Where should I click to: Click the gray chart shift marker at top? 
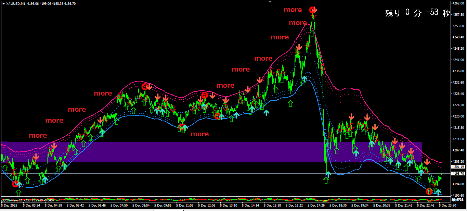click(x=271, y=2)
